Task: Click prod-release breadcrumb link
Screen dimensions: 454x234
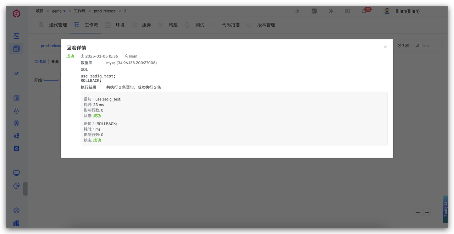Action: (105, 11)
